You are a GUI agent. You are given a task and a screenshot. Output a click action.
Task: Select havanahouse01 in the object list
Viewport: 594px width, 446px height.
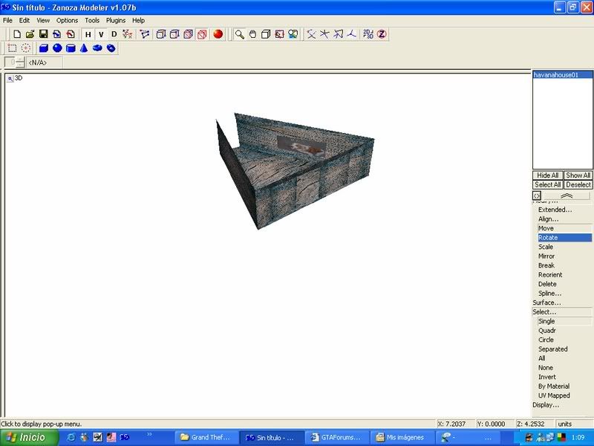click(x=562, y=75)
